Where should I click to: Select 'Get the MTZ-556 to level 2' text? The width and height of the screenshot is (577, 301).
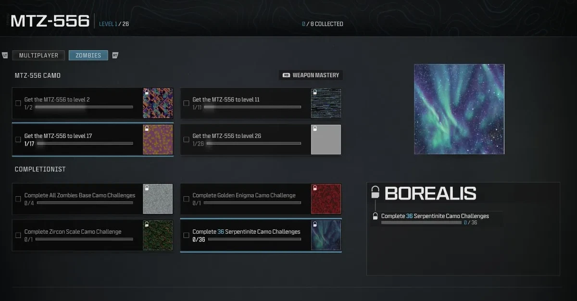point(57,100)
